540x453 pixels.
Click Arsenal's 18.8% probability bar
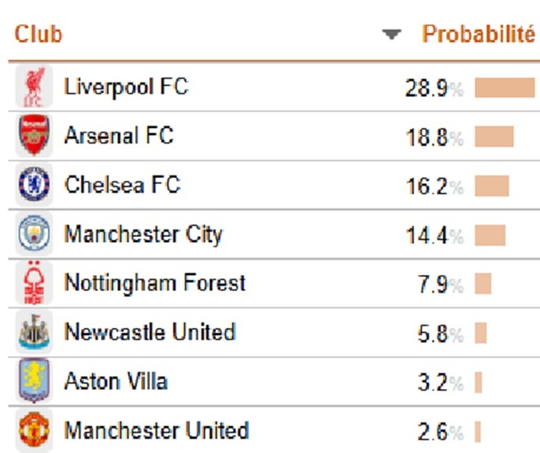(494, 137)
